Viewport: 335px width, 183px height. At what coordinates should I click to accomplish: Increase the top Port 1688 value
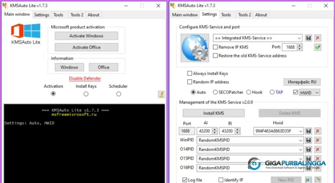tap(299, 46)
